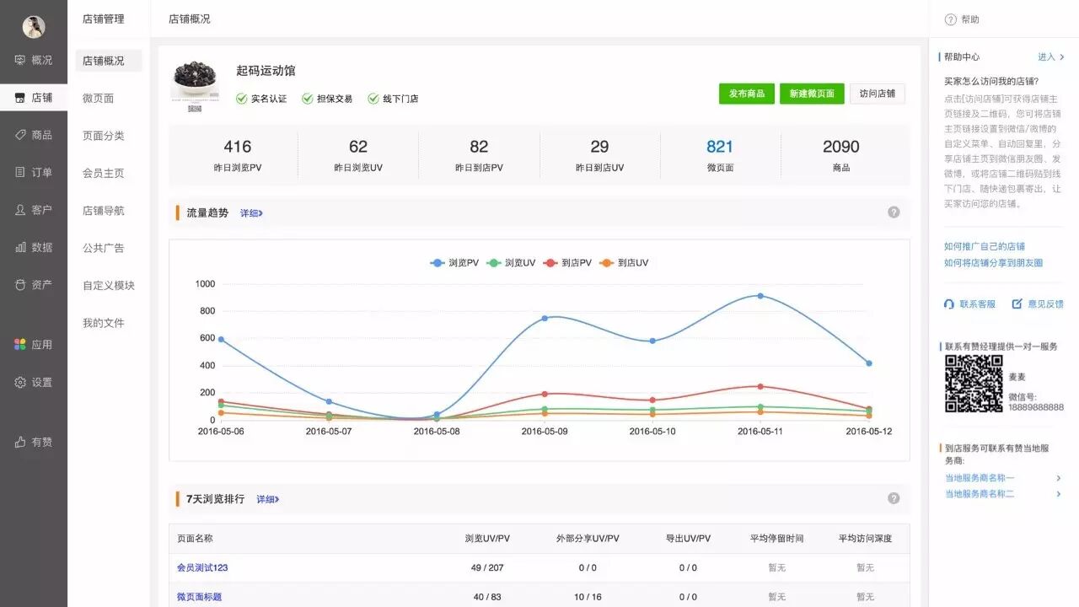
Task: Open 数据 bar chart icon in sidebar
Action: [20, 247]
